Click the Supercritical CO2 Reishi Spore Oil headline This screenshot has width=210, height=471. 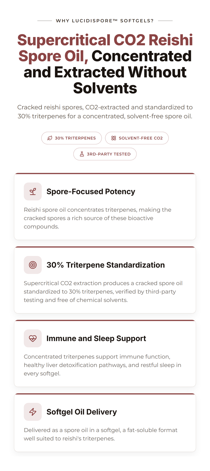(x=105, y=64)
